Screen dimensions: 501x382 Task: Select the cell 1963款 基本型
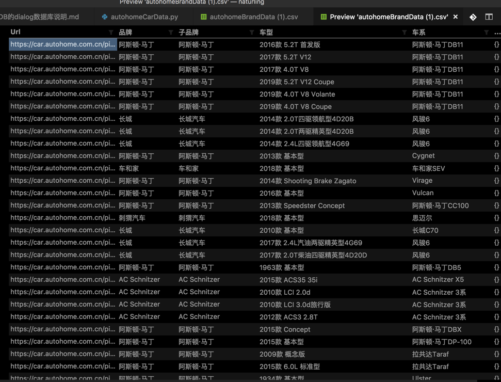click(282, 267)
